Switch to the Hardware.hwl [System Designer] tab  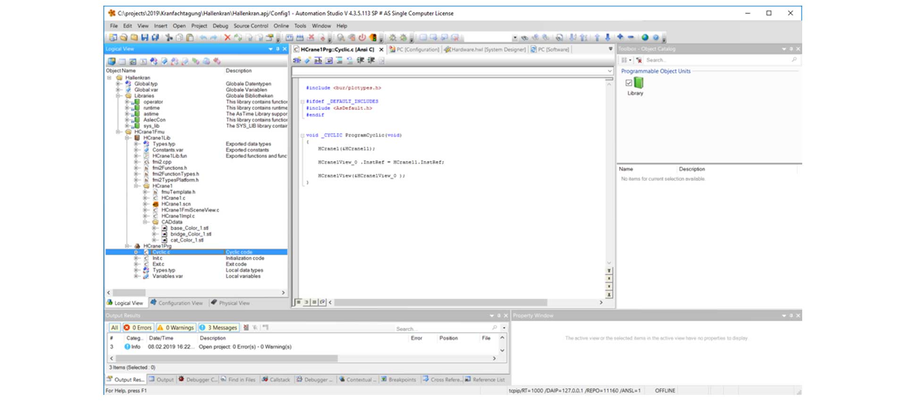coord(485,50)
